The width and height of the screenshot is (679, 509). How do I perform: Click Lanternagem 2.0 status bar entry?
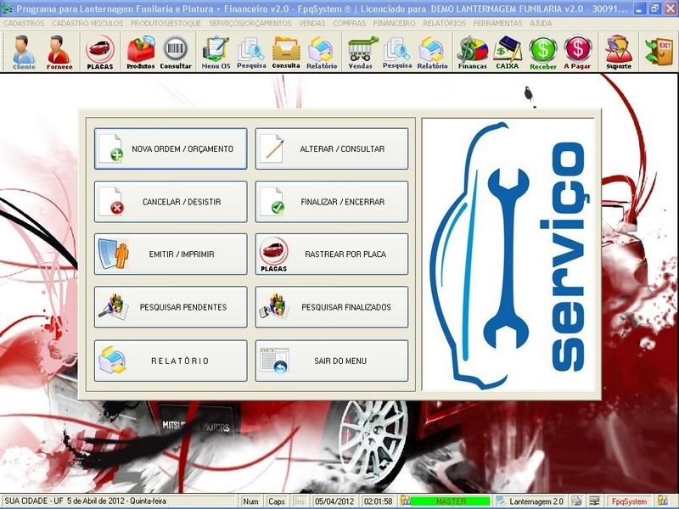pyautogui.click(x=530, y=501)
